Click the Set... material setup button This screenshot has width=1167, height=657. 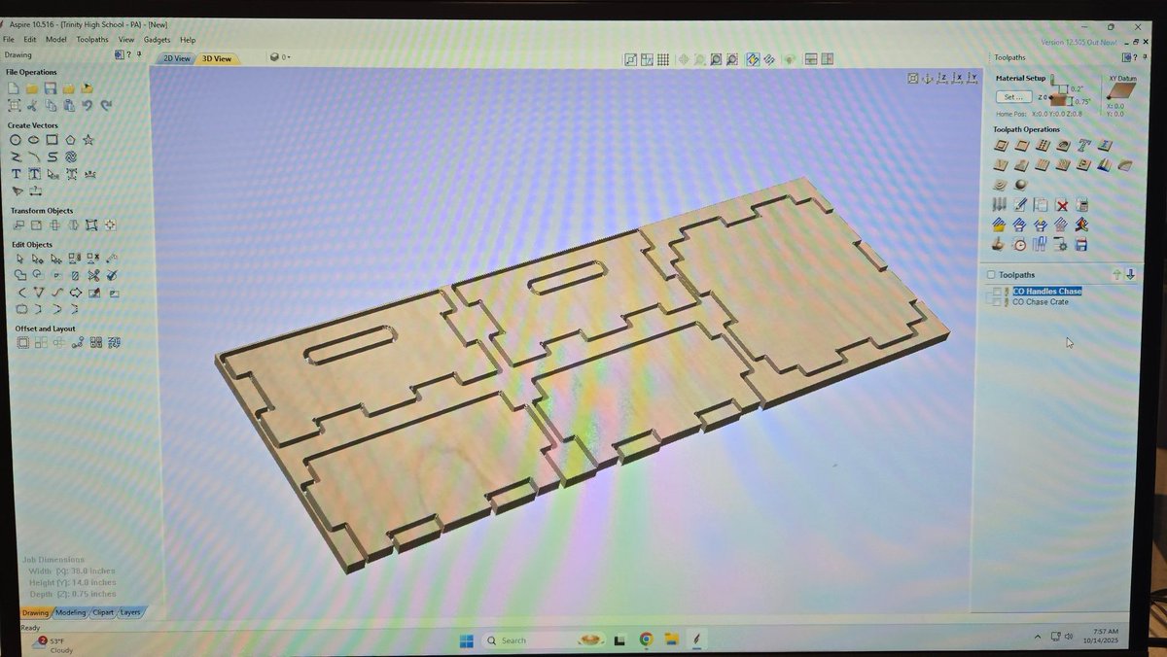click(1013, 97)
